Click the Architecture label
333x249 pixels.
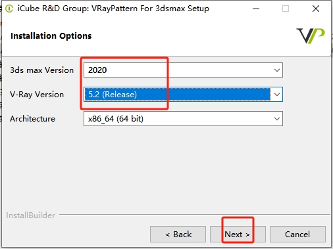tap(32, 119)
